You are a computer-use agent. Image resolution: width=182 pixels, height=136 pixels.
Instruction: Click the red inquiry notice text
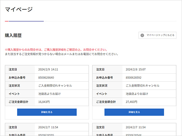[56, 50]
